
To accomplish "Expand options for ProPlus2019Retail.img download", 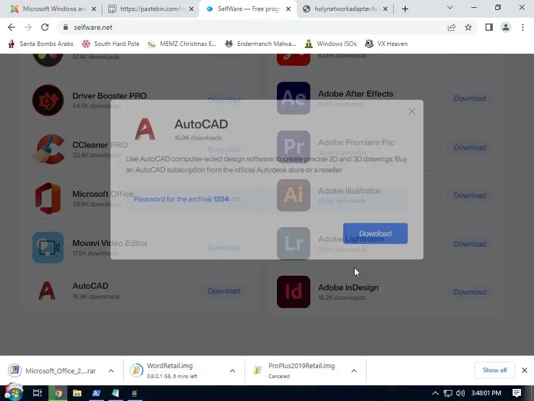I will (x=354, y=371).
